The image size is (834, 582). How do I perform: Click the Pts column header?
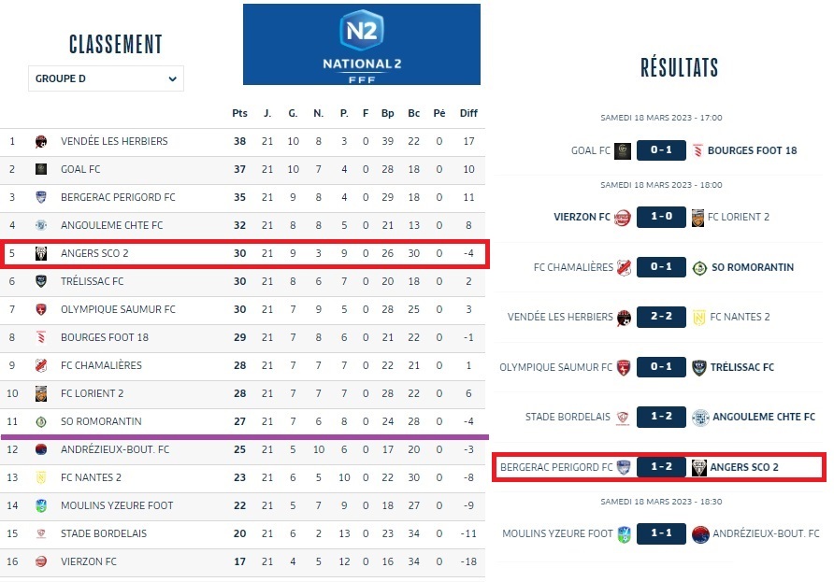tap(239, 113)
